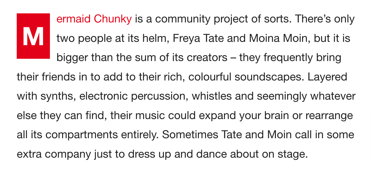371x170 pixels.
Task: Click the red "ermaid Chunky" link
Action: click(94, 19)
